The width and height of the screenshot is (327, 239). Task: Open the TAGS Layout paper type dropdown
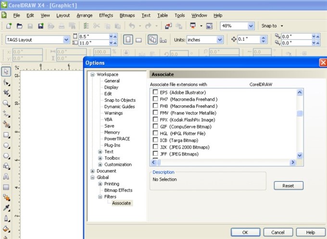(x=66, y=39)
